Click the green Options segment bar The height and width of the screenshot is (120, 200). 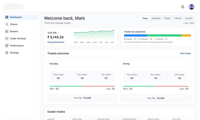click(x=164, y=35)
